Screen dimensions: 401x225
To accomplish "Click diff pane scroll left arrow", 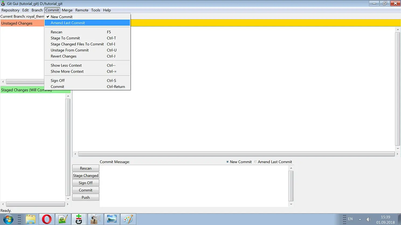I will (75, 154).
